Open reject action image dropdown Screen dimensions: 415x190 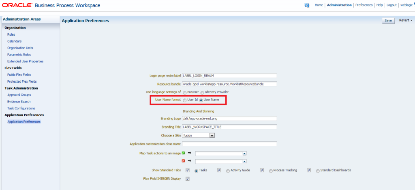(244, 161)
